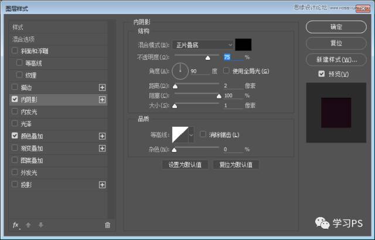Open the 等高线 contour picker dropdown arrow

pos(190,135)
